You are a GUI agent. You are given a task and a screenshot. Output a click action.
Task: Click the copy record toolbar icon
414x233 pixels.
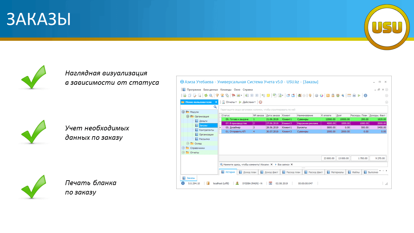(x=190, y=95)
